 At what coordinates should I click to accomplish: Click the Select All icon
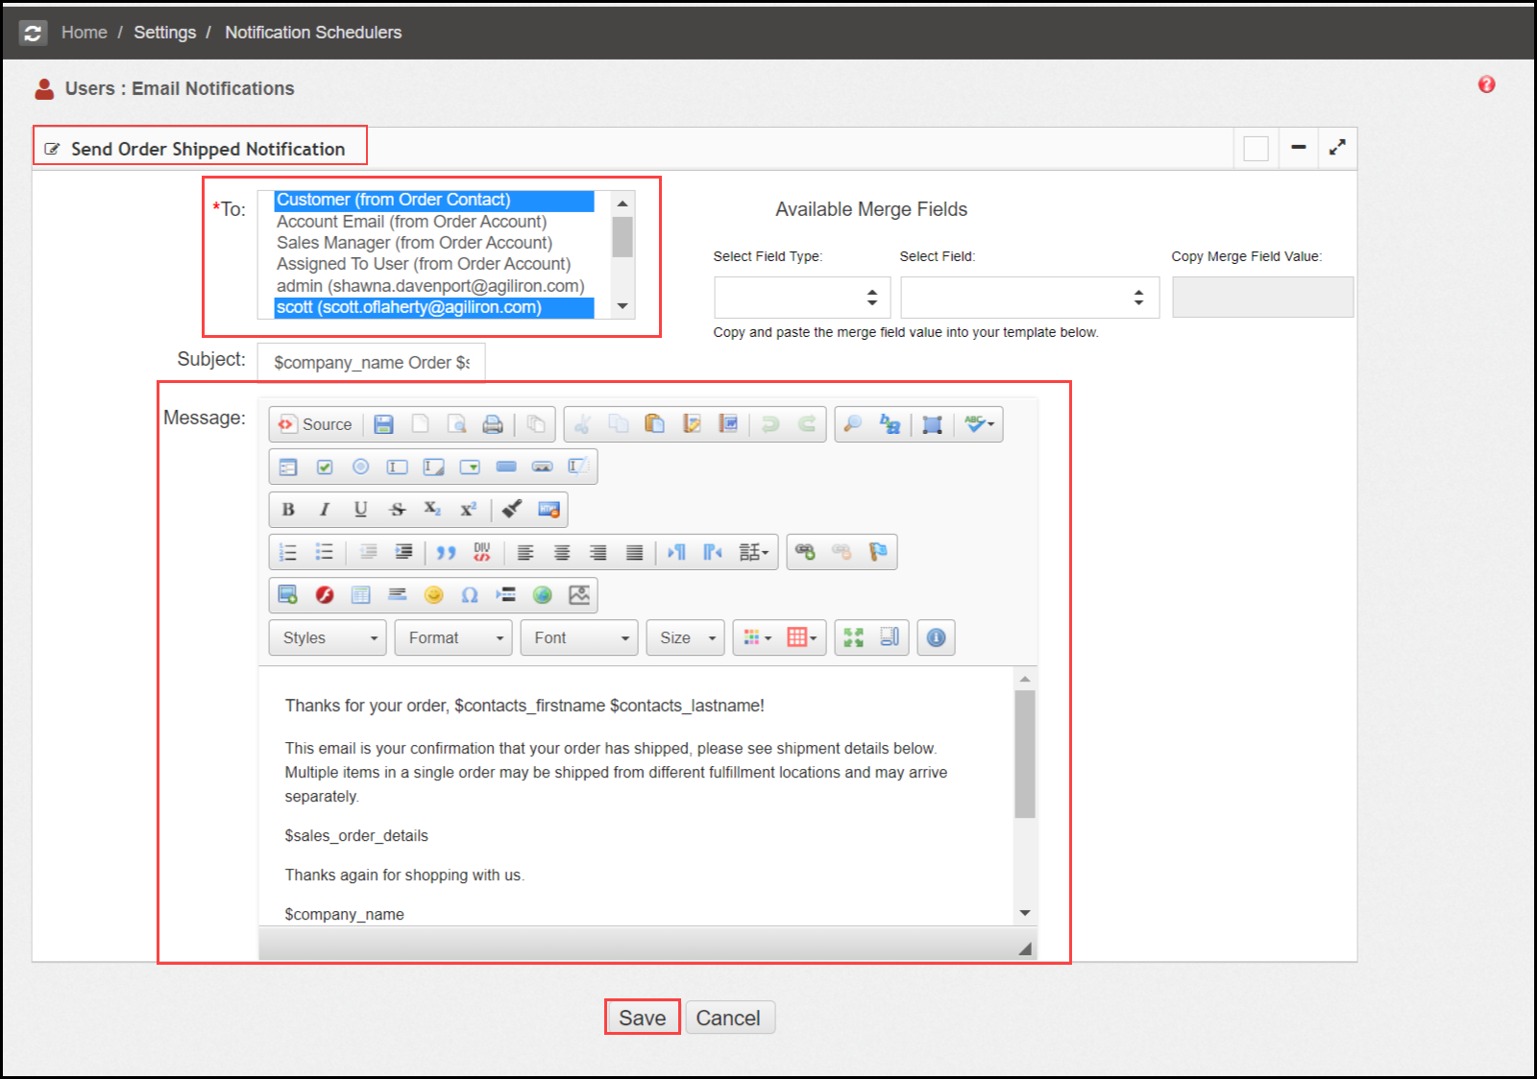[x=932, y=424]
